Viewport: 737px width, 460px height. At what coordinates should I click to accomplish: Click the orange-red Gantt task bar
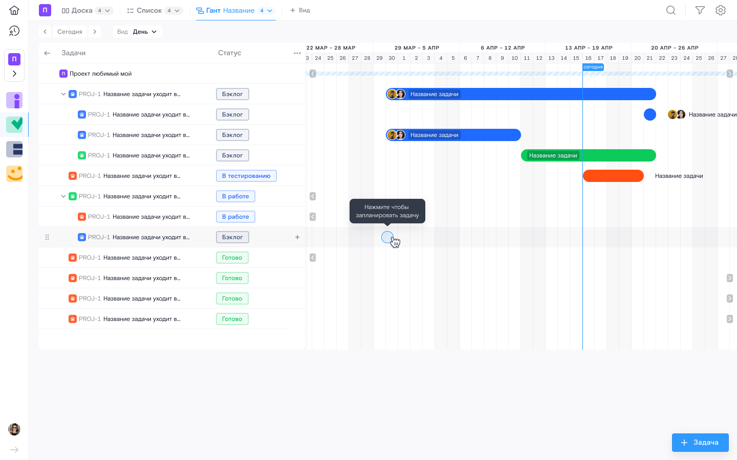point(613,176)
